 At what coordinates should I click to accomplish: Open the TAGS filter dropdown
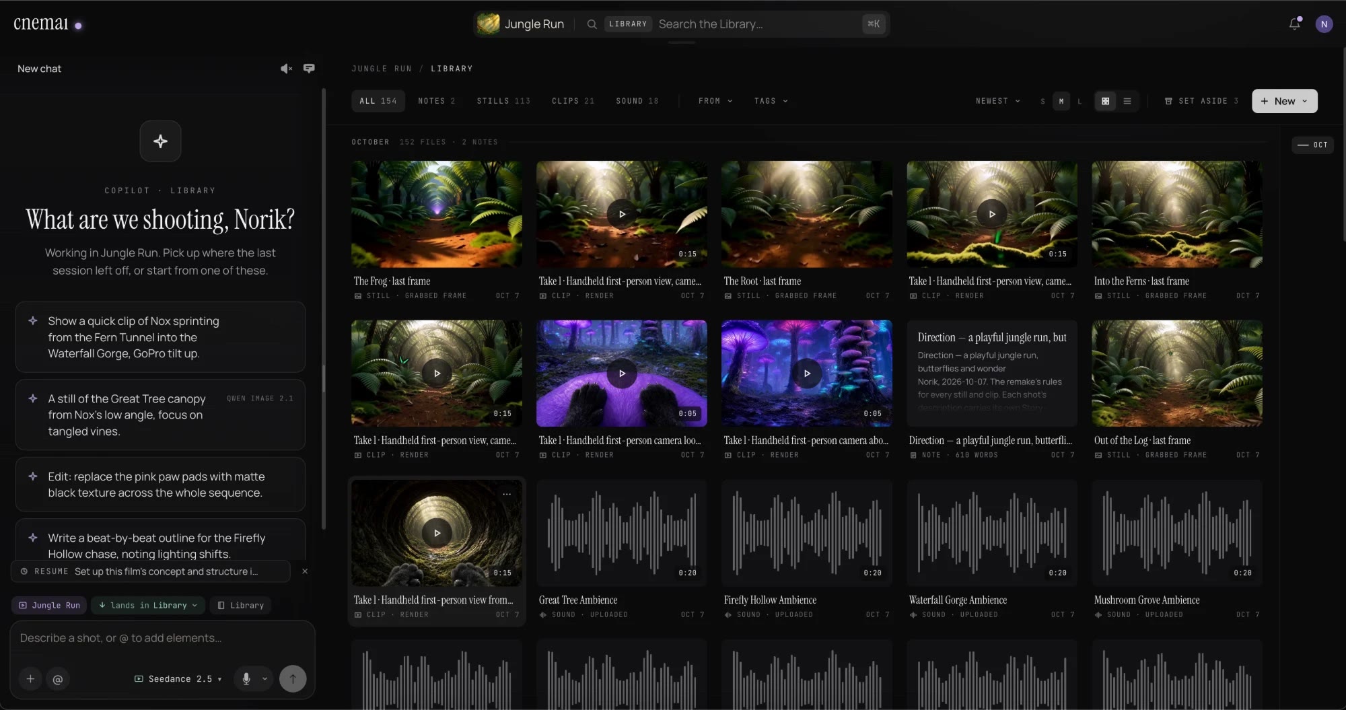click(x=771, y=101)
